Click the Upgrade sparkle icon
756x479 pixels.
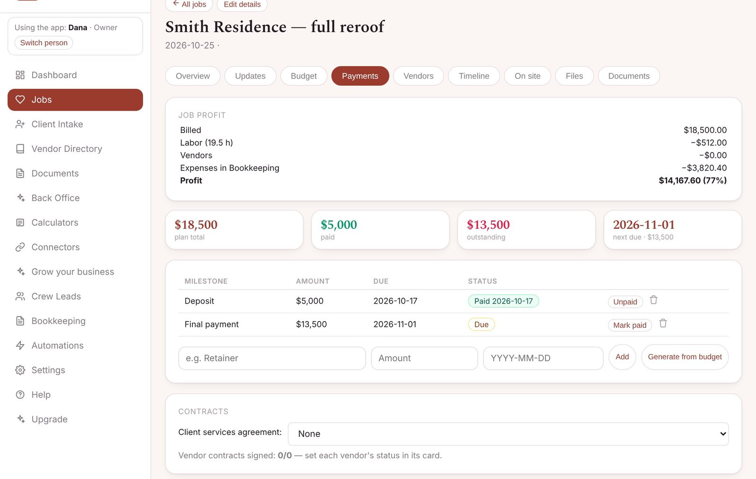(20, 419)
